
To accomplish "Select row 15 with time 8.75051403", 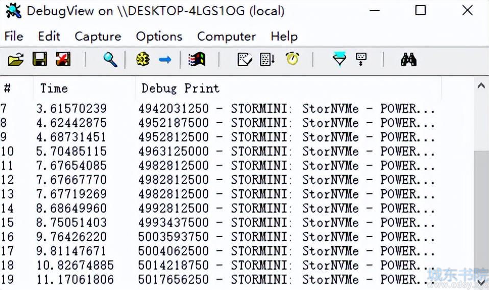I will [217, 223].
